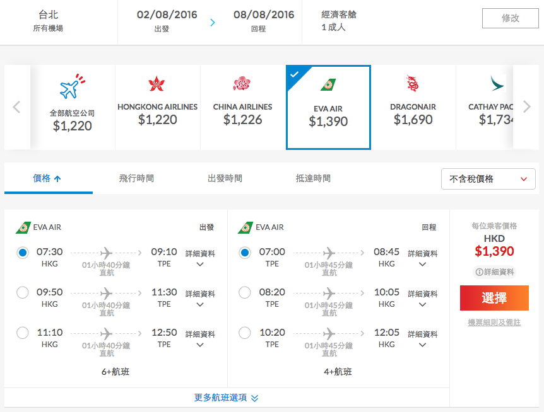Select the China Airlines $1,226 card
Viewport: 544px width, 412px height.
pos(242,107)
